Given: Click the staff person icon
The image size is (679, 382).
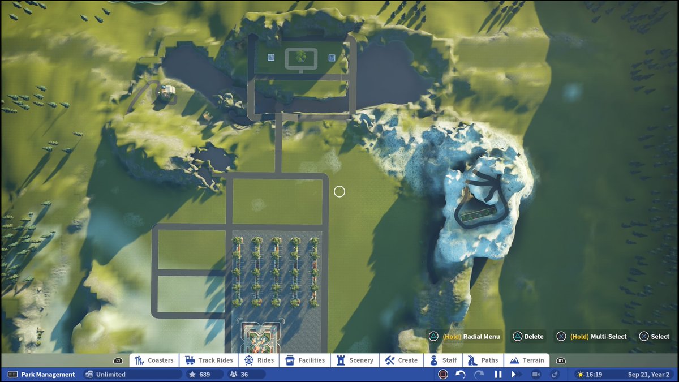Looking at the screenshot, I should tap(433, 360).
